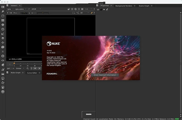Viewport: 182px width, 120px height.
Task: Switch to the Curve Editor tab
Action: pyautogui.click(x=32, y=73)
